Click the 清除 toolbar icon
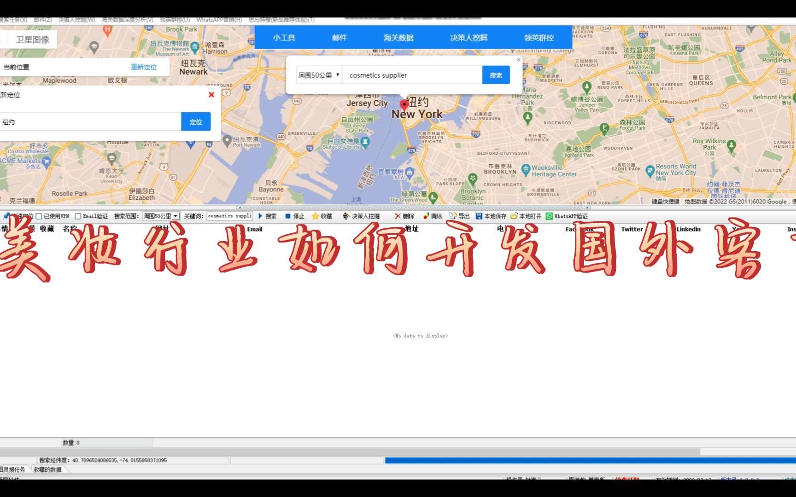 coord(426,216)
